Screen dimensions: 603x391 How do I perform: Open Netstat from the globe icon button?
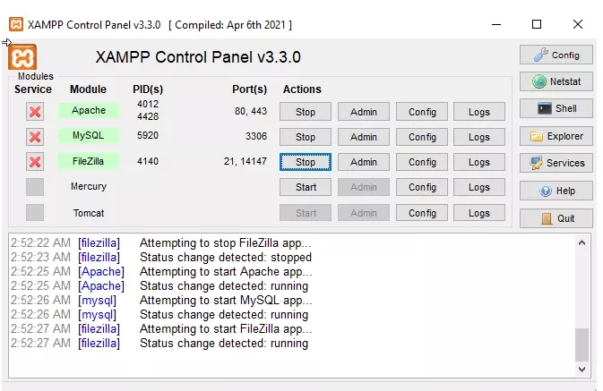click(556, 82)
